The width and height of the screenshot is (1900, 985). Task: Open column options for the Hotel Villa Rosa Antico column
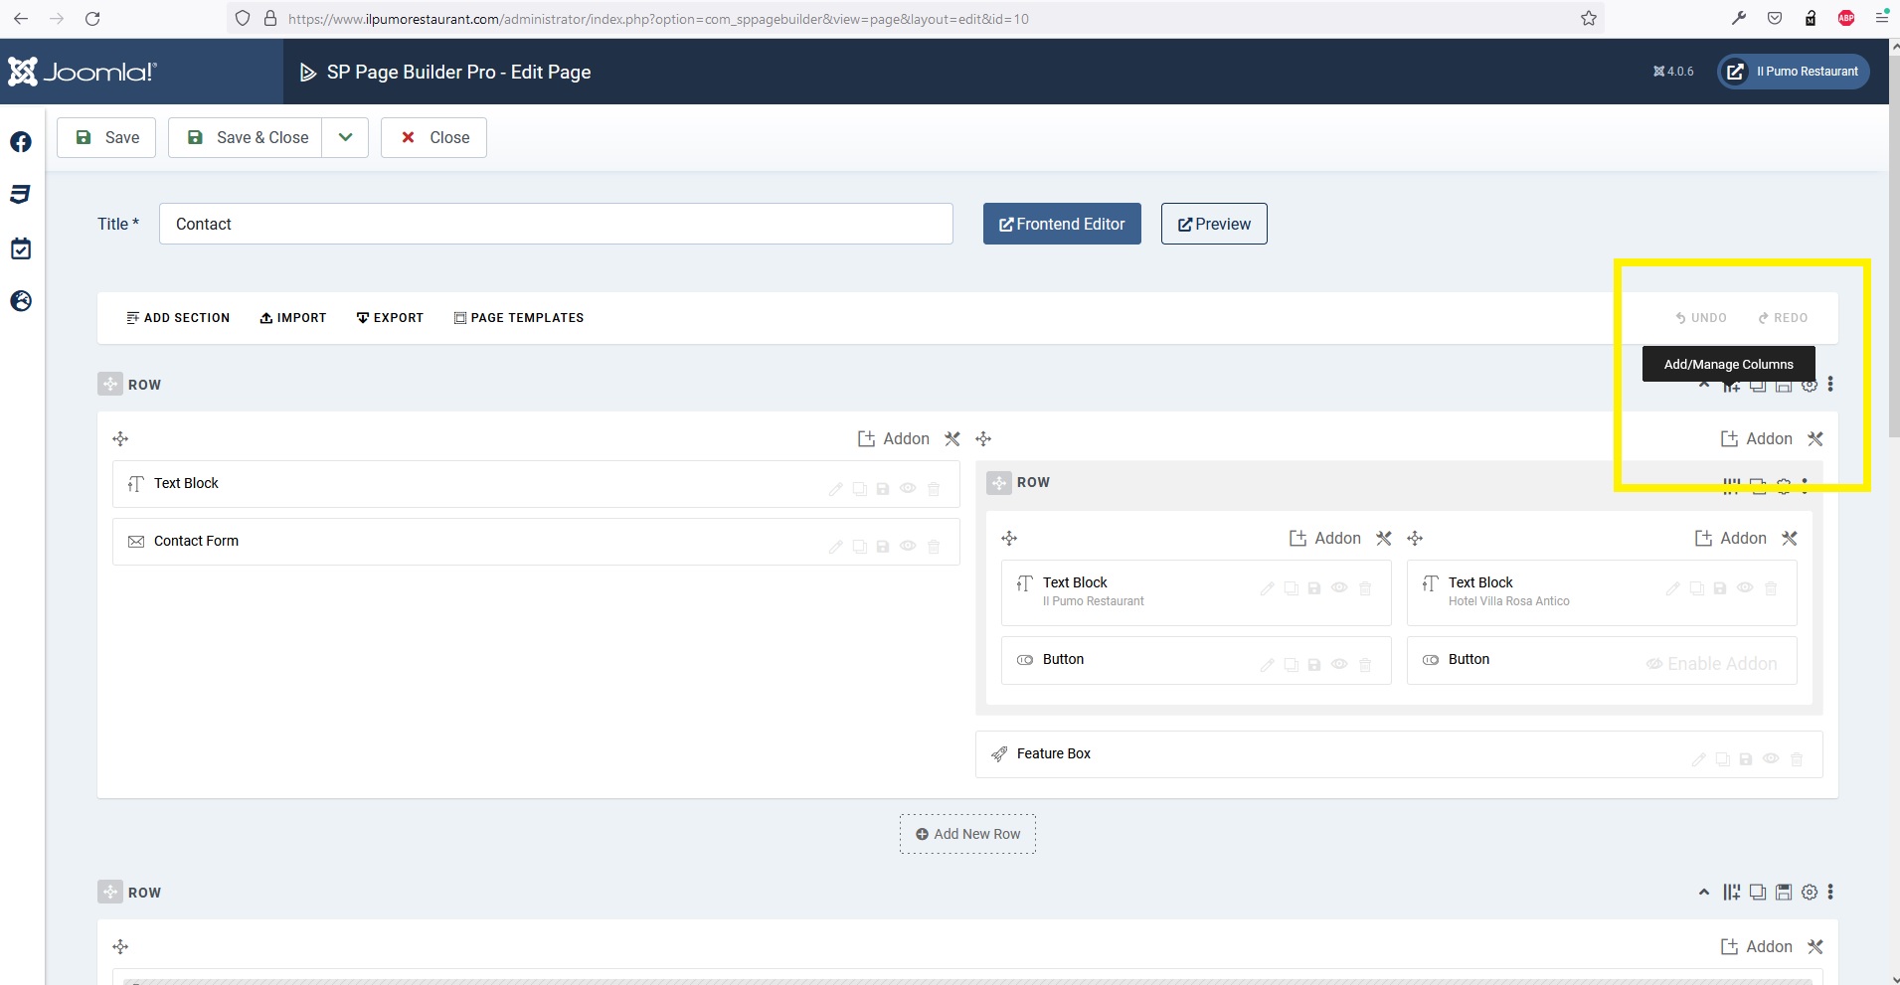coord(1790,538)
